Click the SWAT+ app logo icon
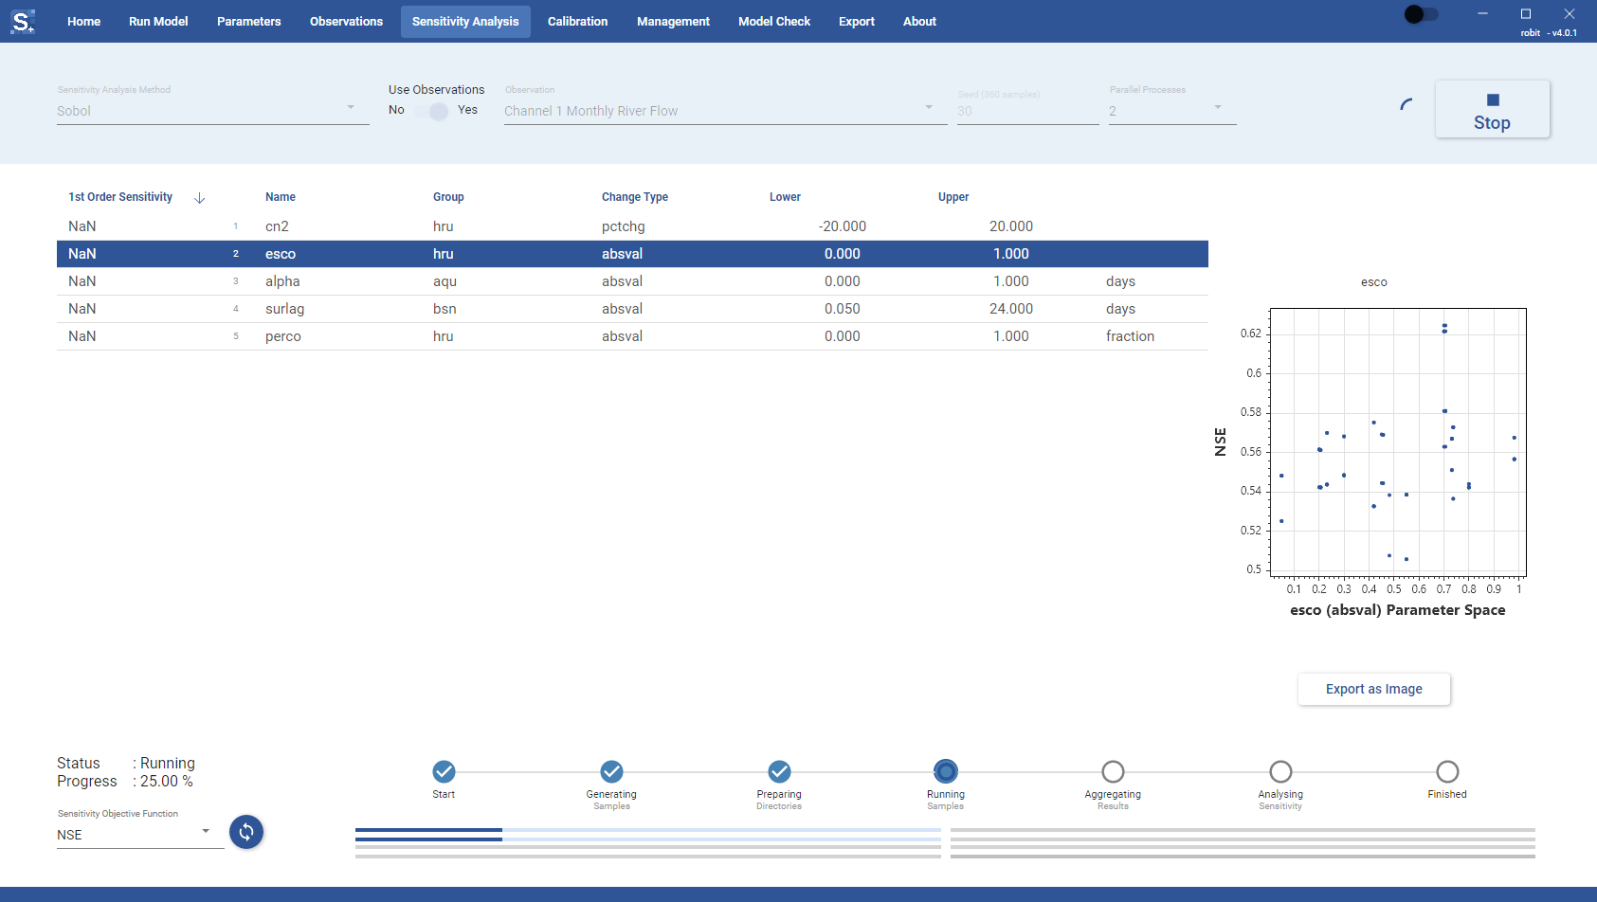Viewport: 1597px width, 902px height. (23, 21)
